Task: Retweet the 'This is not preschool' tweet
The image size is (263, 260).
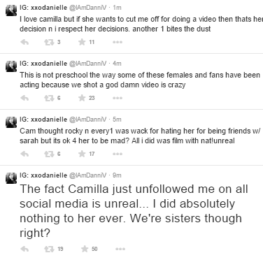Action: (x=49, y=98)
